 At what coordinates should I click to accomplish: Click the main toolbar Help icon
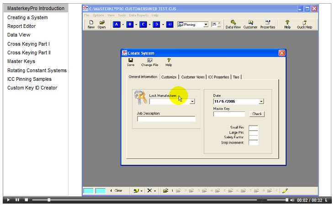coord(287,24)
